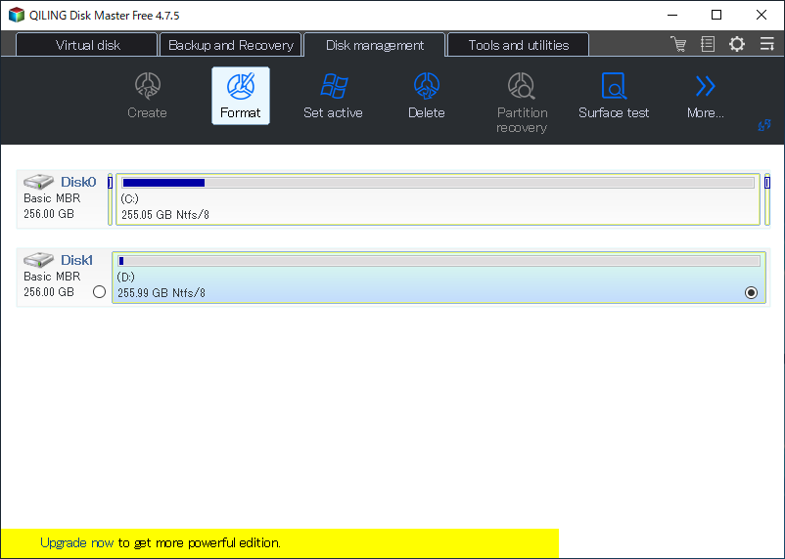
Task: Select small partition right of C:
Action: coord(767,199)
